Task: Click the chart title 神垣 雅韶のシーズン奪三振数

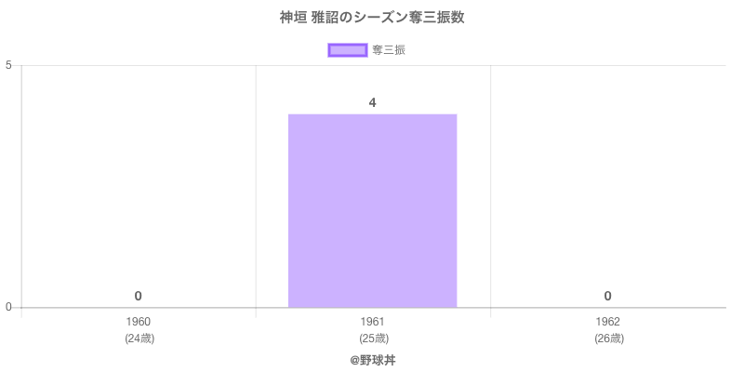Action: pyautogui.click(x=372, y=18)
